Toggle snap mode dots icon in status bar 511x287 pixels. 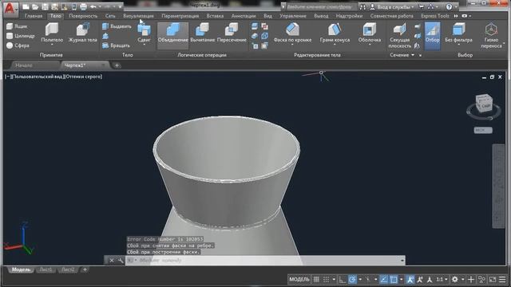(326, 279)
